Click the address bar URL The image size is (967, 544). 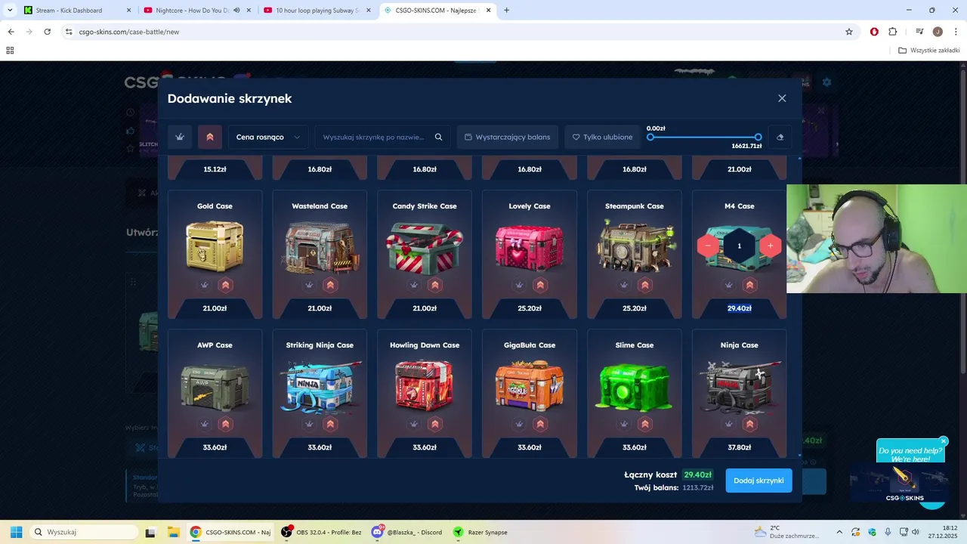[129, 32]
